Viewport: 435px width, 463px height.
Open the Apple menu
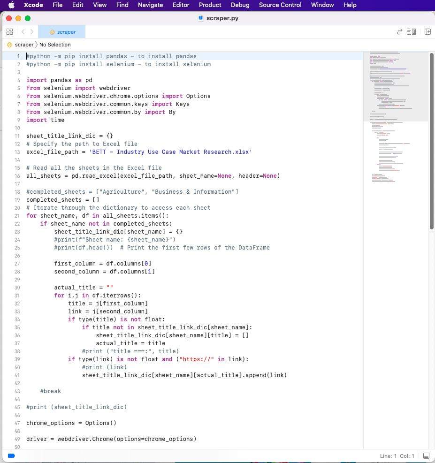click(12, 5)
